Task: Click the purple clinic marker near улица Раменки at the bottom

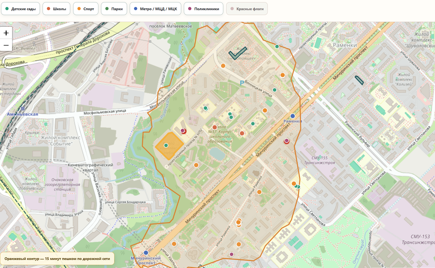Action: tap(232, 254)
